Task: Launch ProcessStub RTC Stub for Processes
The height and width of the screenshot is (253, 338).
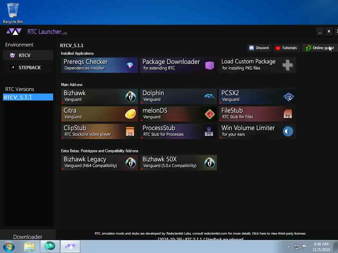Action: coord(179,131)
